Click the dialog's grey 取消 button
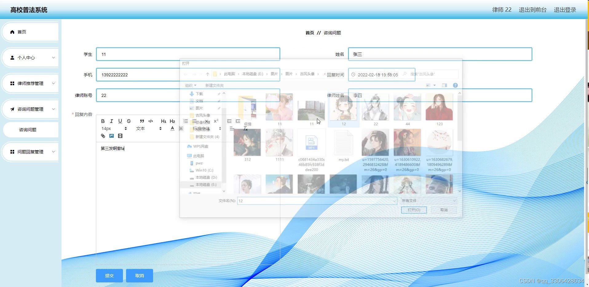This screenshot has height=287, width=589. pyautogui.click(x=444, y=210)
